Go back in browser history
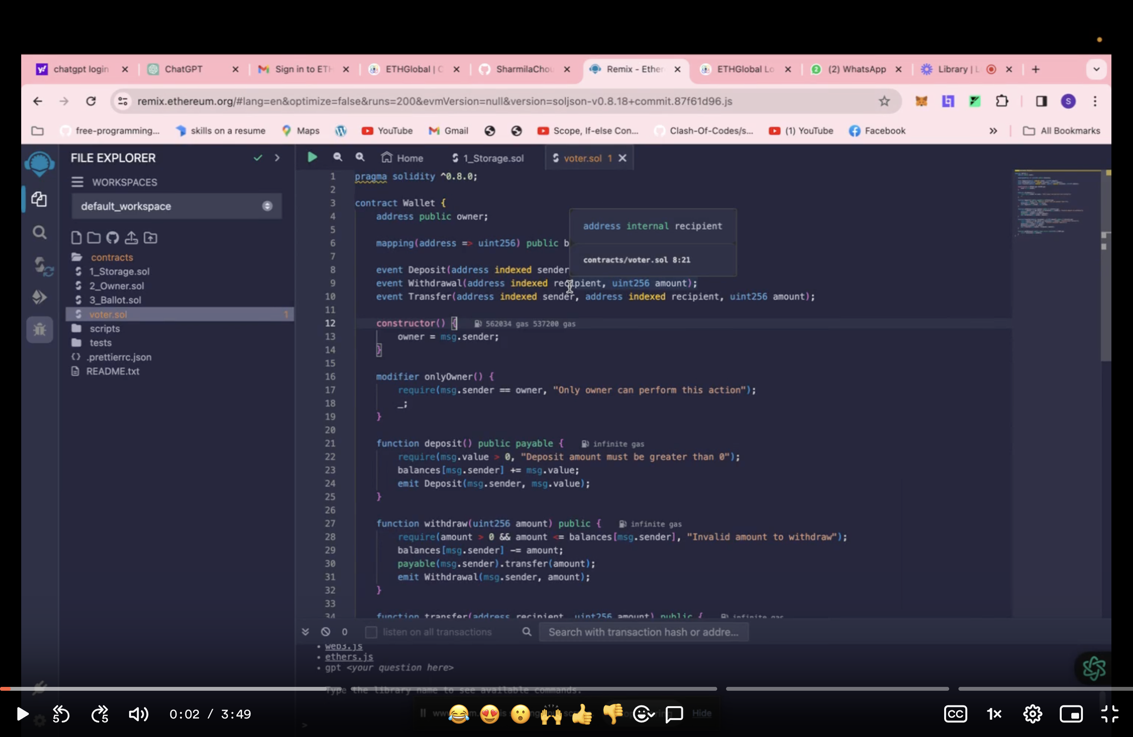This screenshot has width=1133, height=737. click(x=38, y=101)
